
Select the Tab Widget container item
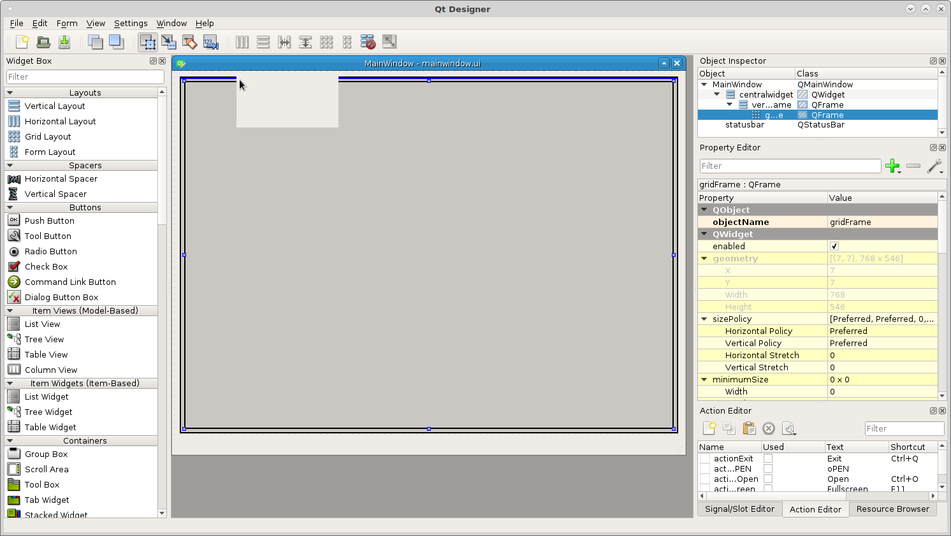click(47, 500)
